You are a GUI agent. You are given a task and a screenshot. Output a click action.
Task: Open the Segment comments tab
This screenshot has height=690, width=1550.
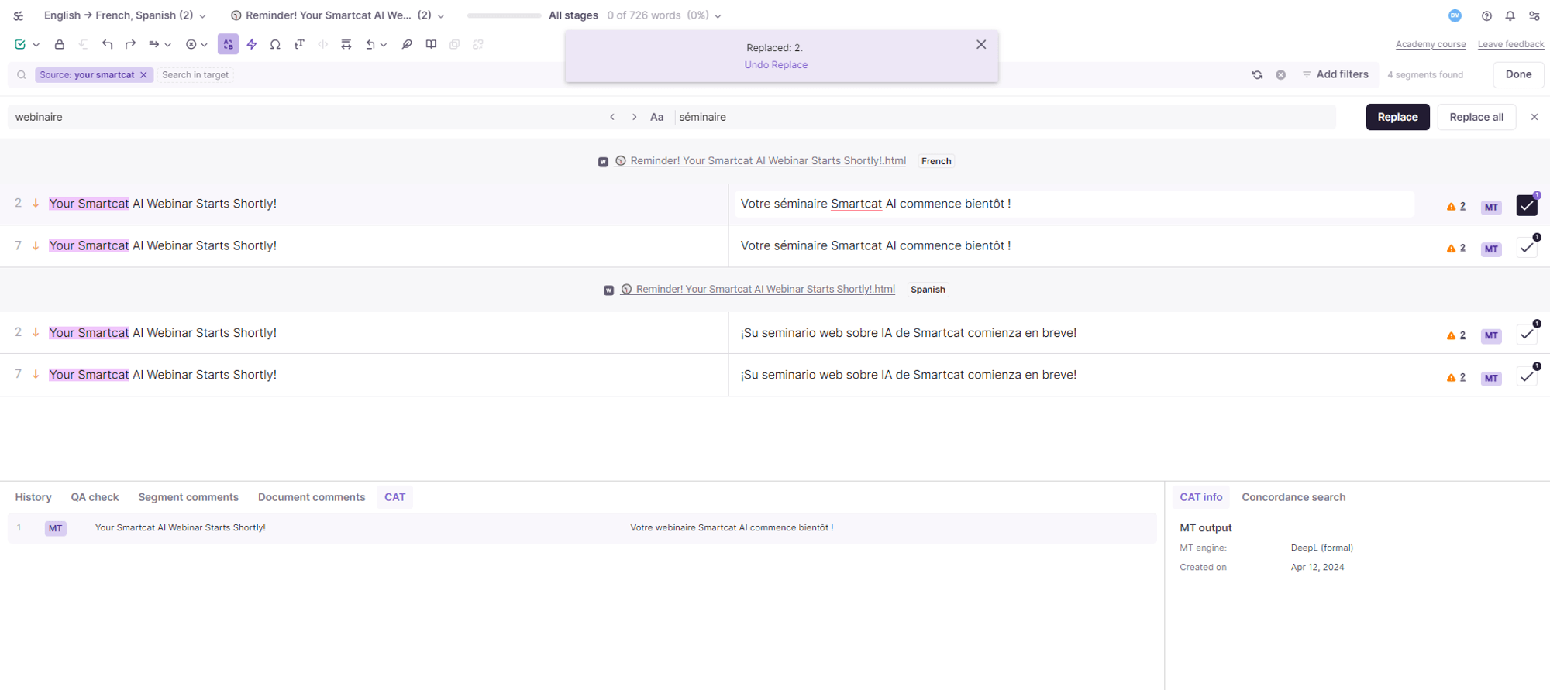(188, 497)
